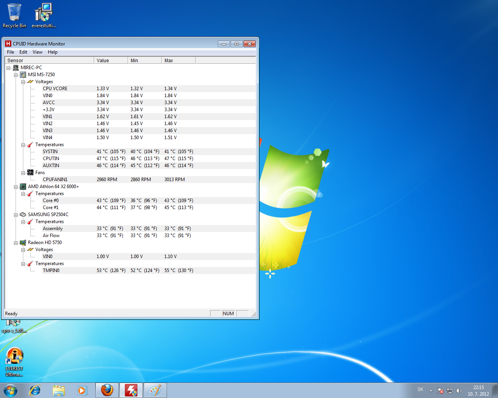
Task: Click the Radeon HD 5750 graphics card icon
Action: (x=23, y=243)
